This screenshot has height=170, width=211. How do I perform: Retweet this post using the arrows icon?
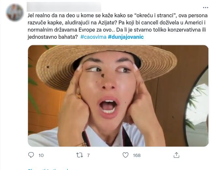(x=79, y=155)
